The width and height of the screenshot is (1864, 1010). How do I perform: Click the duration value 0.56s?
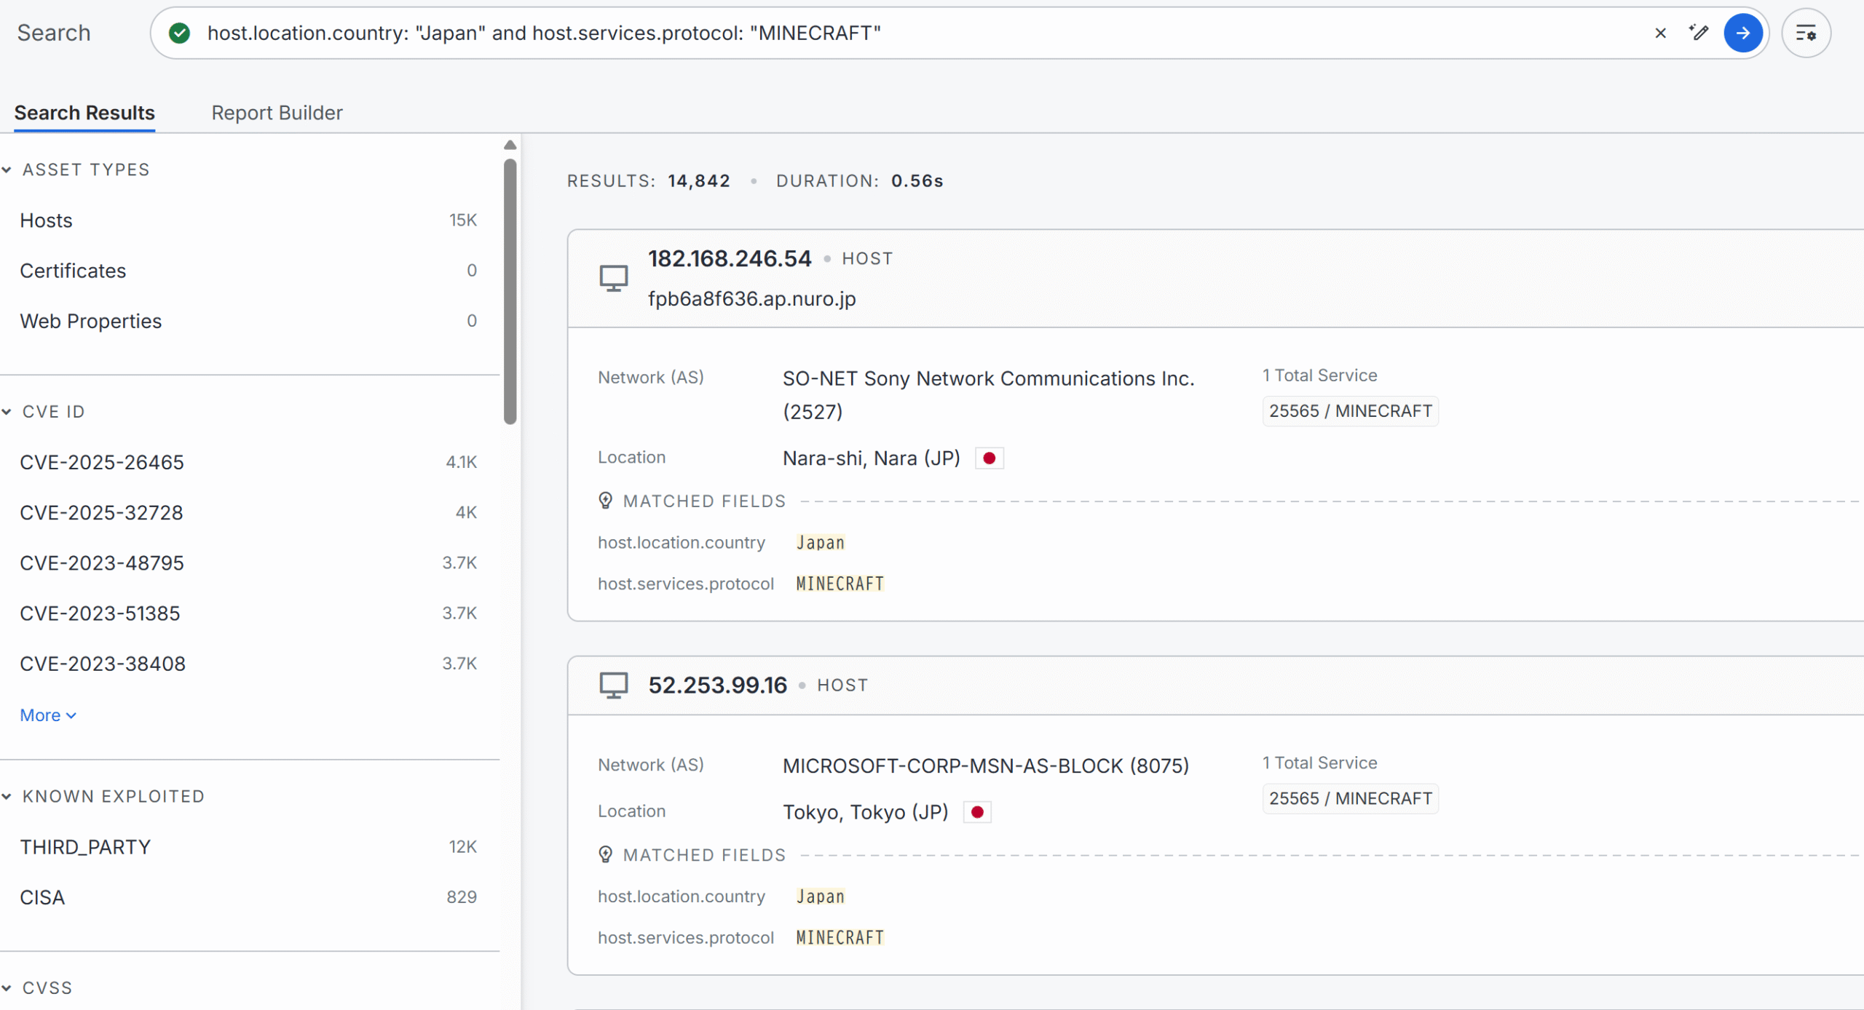click(x=917, y=180)
